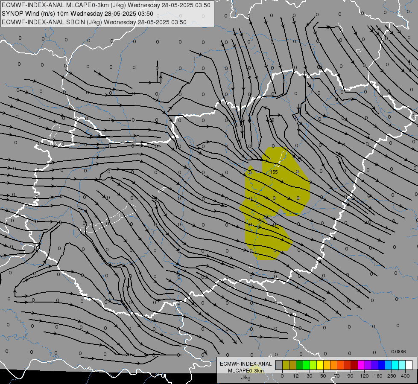
Task: Select the white legend swatch
Action: (x=409, y=365)
